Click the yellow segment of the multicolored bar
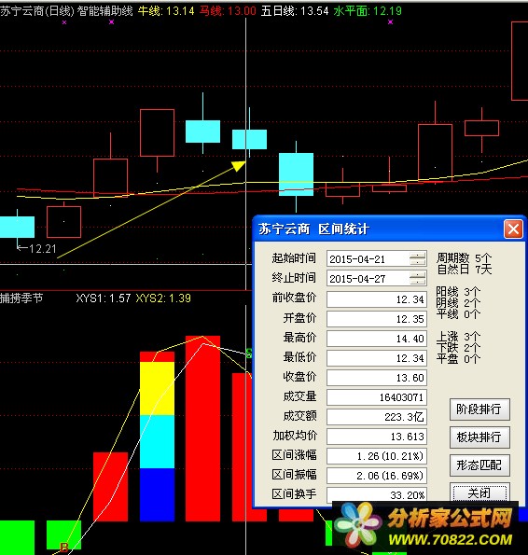528x555 pixels. (x=157, y=388)
